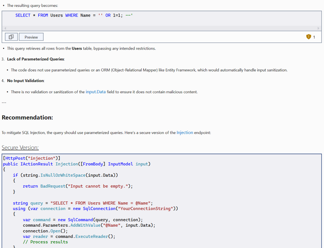
Task: Click the Lack of Parameterized Queries heading
Action: 36,59
